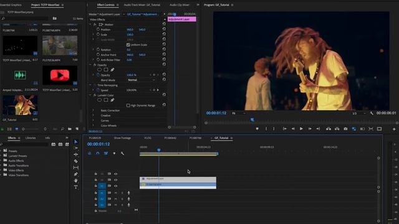Enable High Dynamic Range checkbox
This screenshot has height=224, width=399.
128,105
